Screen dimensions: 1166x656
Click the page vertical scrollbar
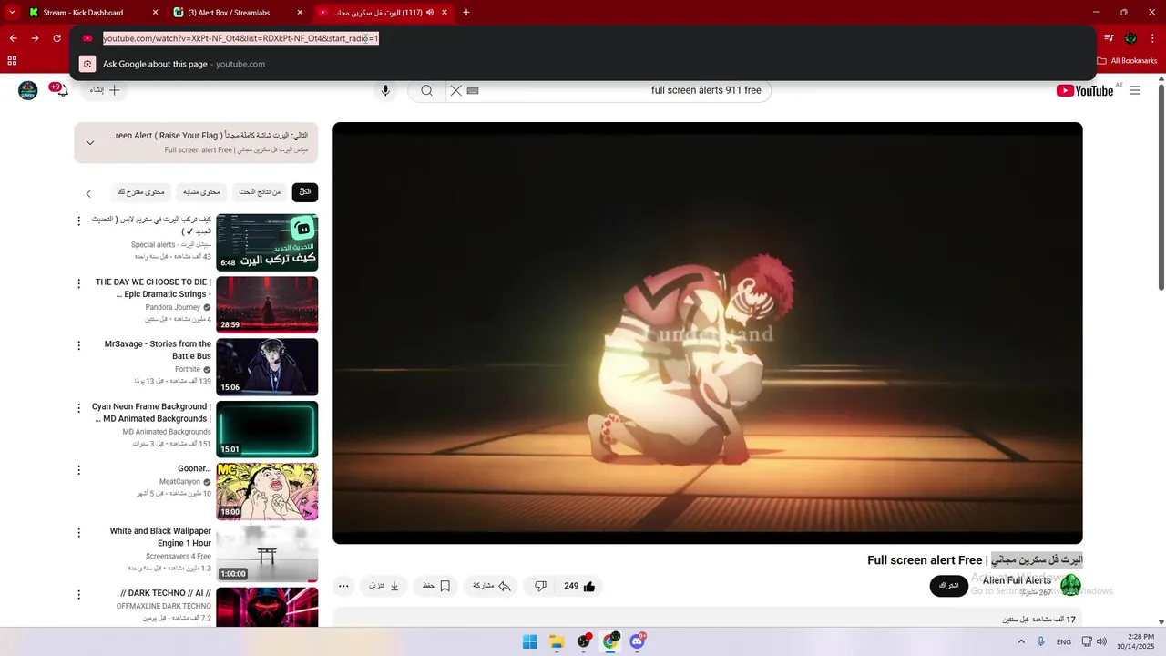click(x=1161, y=187)
